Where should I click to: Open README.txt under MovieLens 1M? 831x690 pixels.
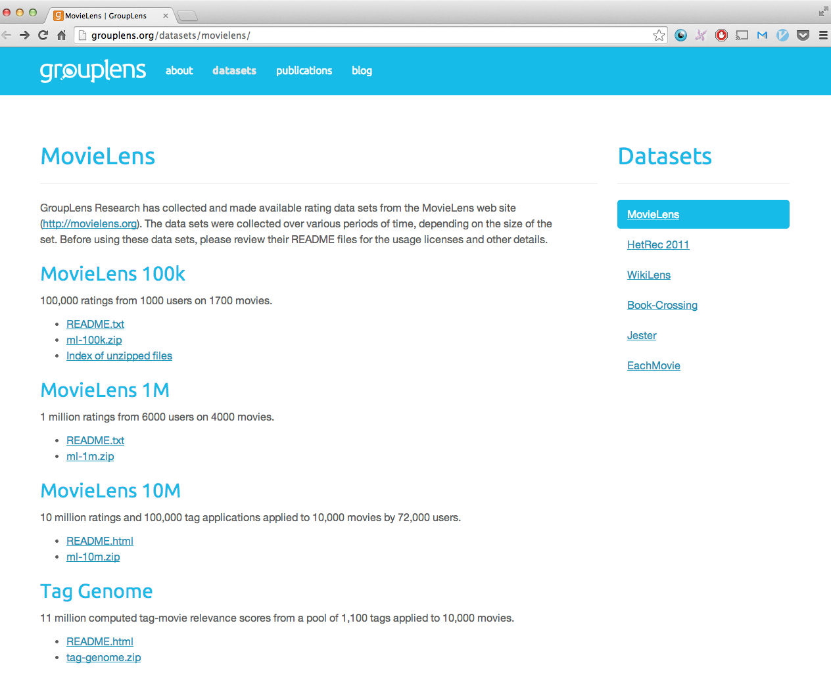click(x=95, y=440)
